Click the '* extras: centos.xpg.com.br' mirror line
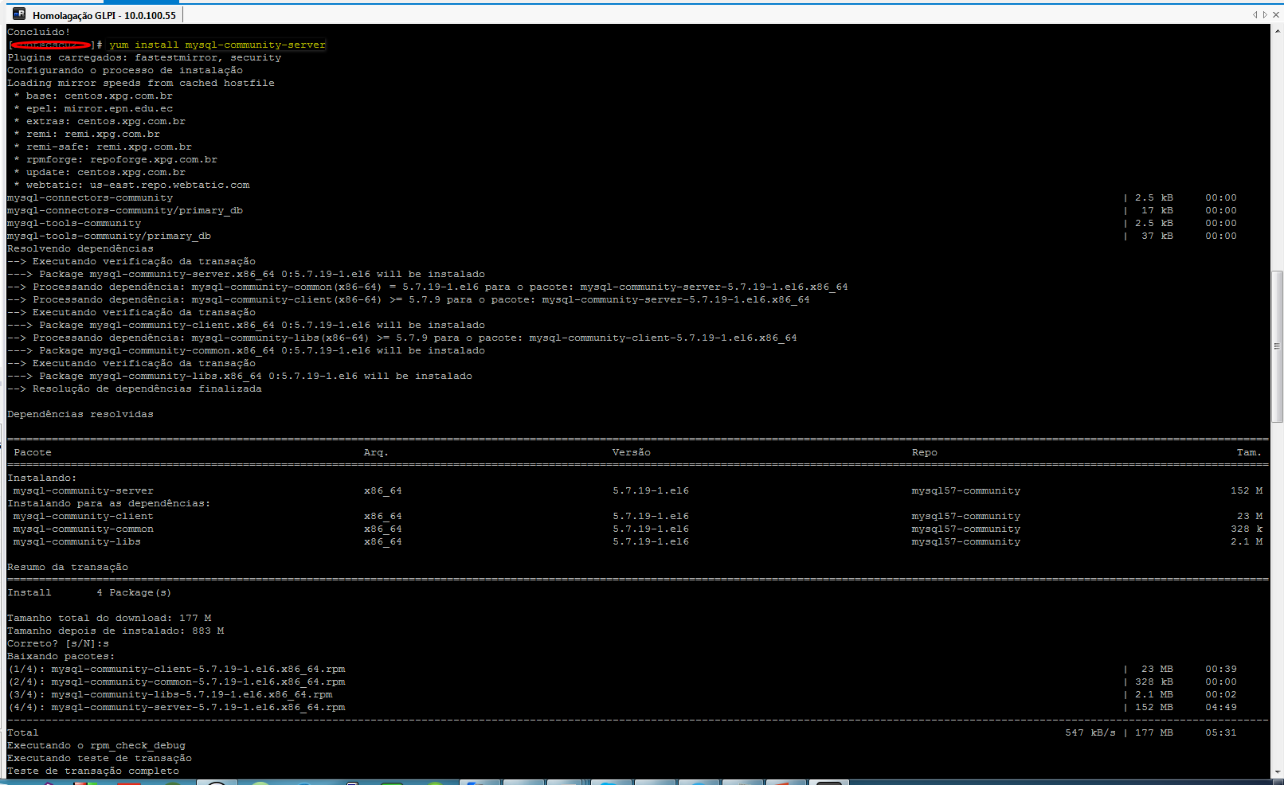 coord(100,121)
